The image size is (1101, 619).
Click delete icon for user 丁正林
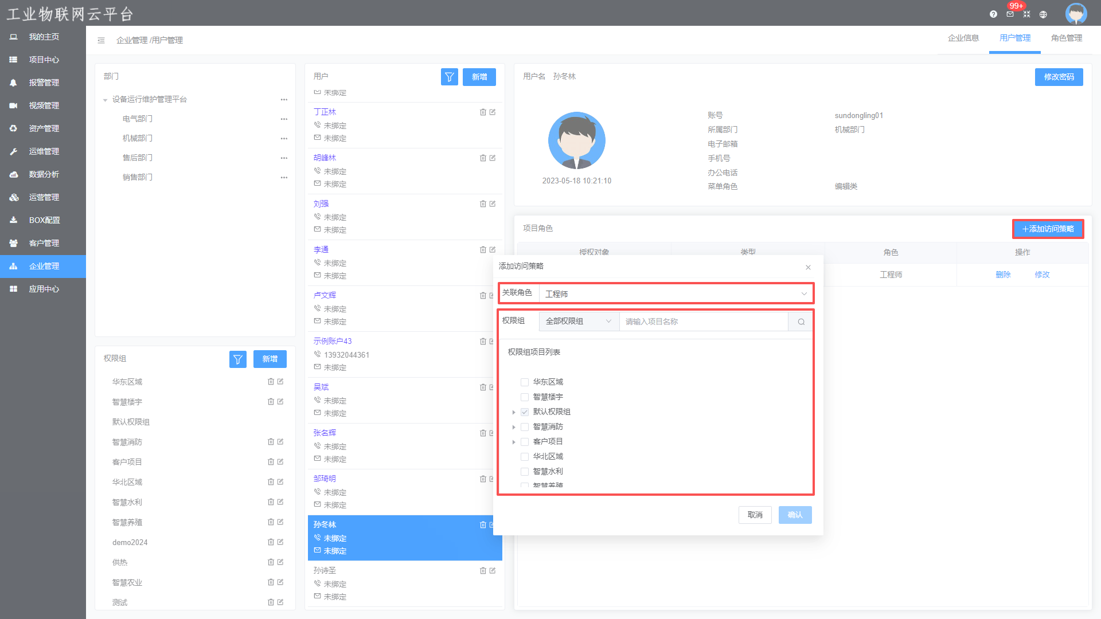pyautogui.click(x=483, y=112)
